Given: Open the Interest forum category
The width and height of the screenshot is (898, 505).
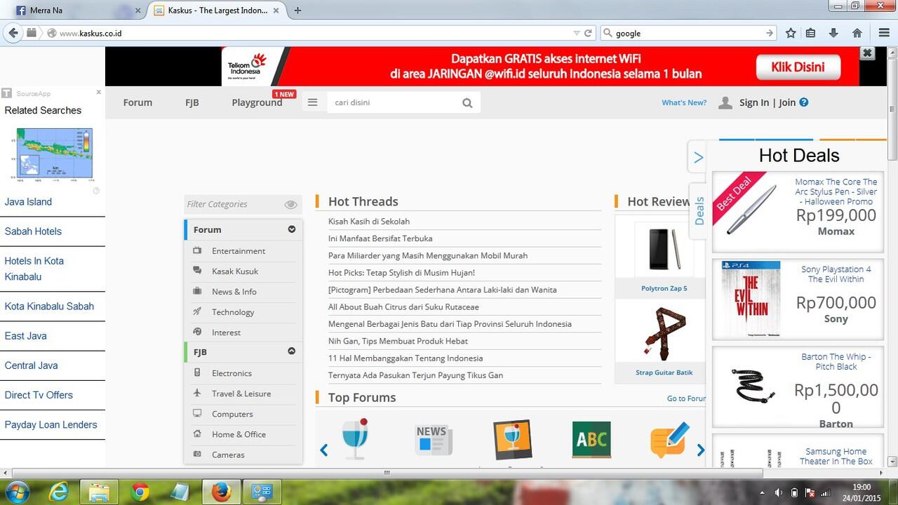Looking at the screenshot, I should (x=226, y=332).
